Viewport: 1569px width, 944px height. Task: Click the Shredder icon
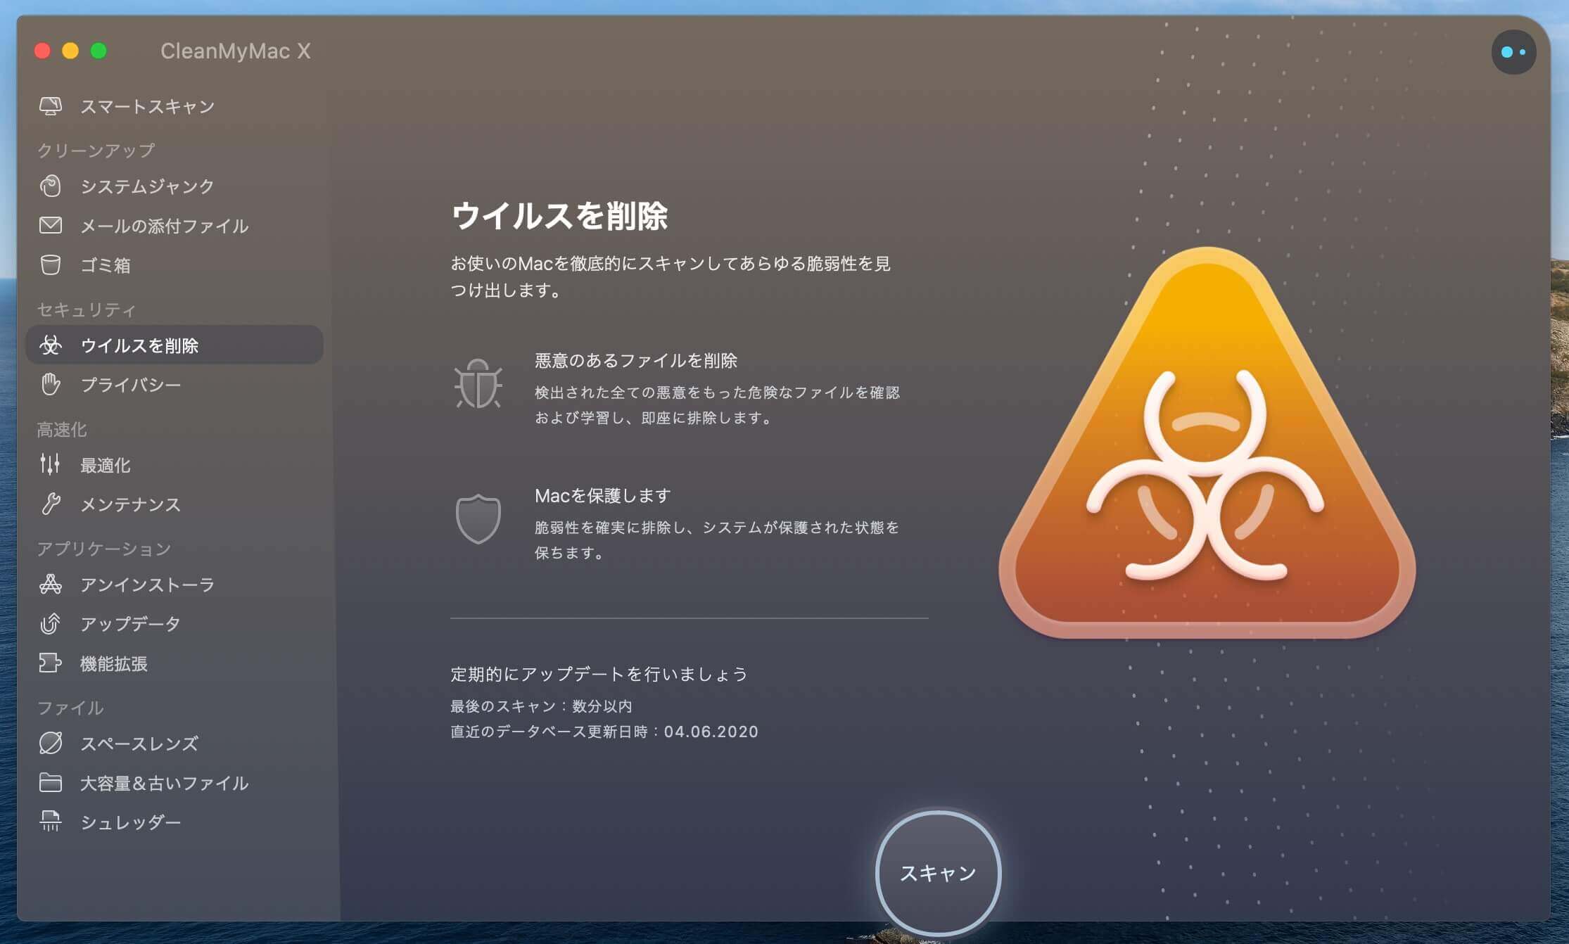50,822
